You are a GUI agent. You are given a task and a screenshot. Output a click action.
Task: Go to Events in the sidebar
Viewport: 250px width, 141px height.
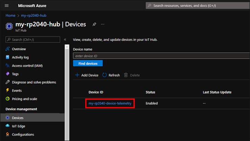pyautogui.click(x=17, y=91)
